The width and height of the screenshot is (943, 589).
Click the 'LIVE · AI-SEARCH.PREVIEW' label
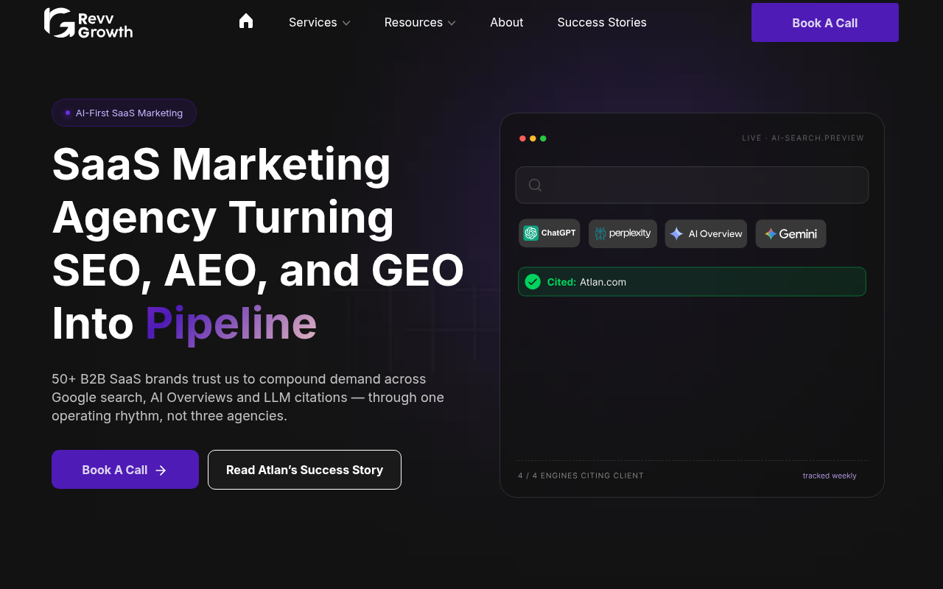tap(803, 138)
